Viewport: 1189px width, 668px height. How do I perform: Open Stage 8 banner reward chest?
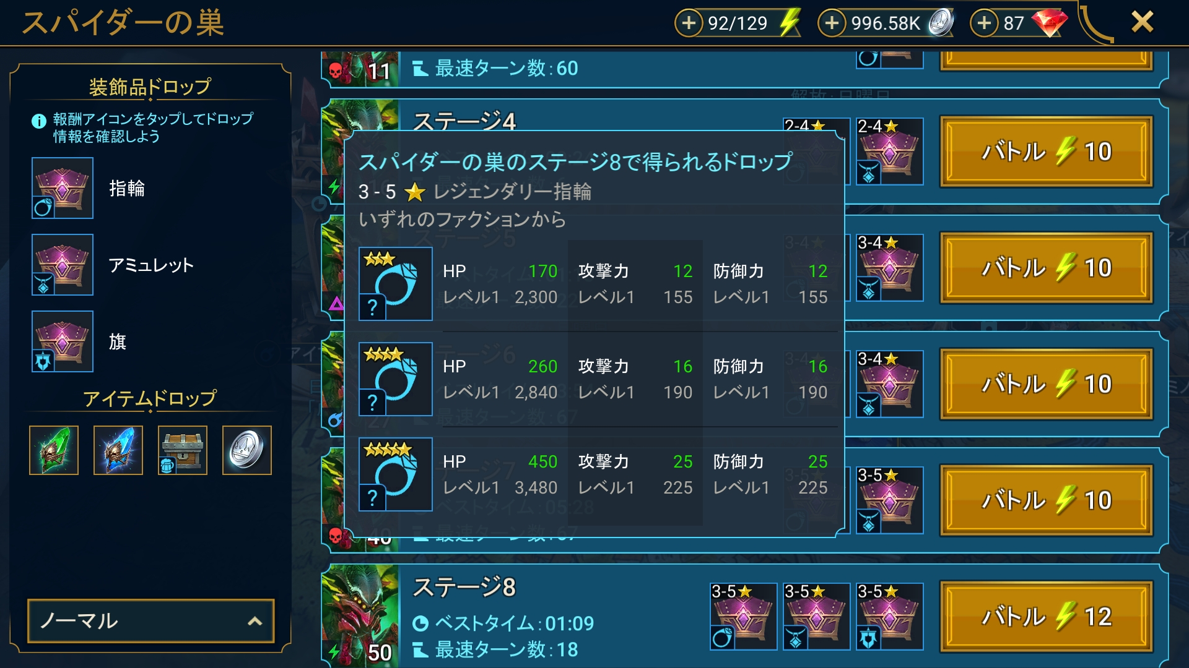[x=890, y=617]
